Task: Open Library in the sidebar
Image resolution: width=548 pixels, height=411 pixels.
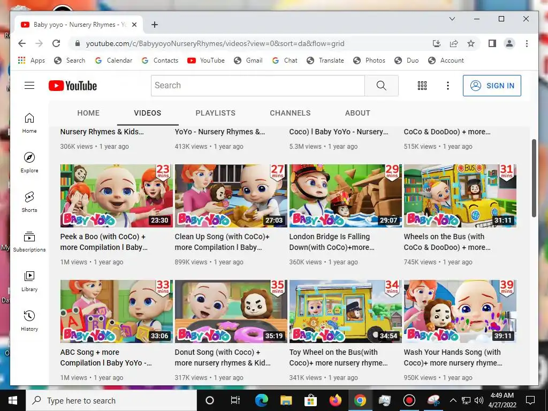Action: 29,281
